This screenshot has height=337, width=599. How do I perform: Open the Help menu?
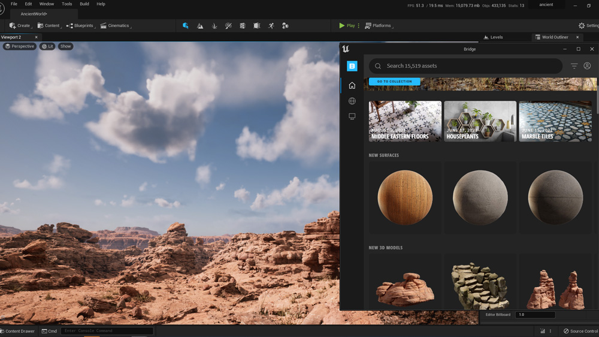coord(101,4)
